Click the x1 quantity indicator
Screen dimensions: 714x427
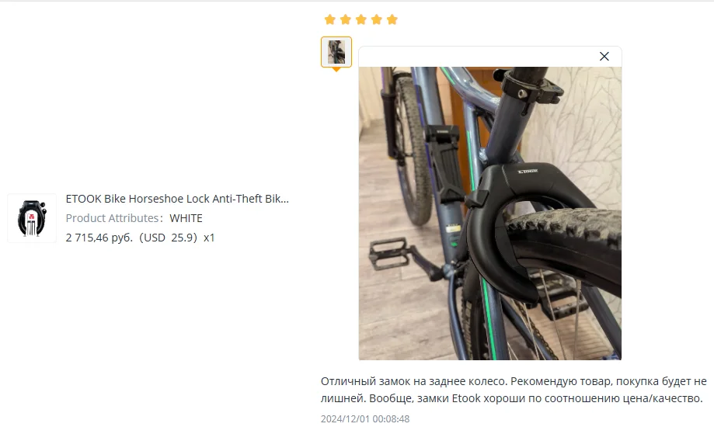tap(209, 238)
